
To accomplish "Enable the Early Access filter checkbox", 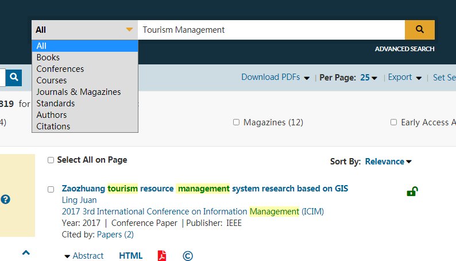I will (x=393, y=122).
